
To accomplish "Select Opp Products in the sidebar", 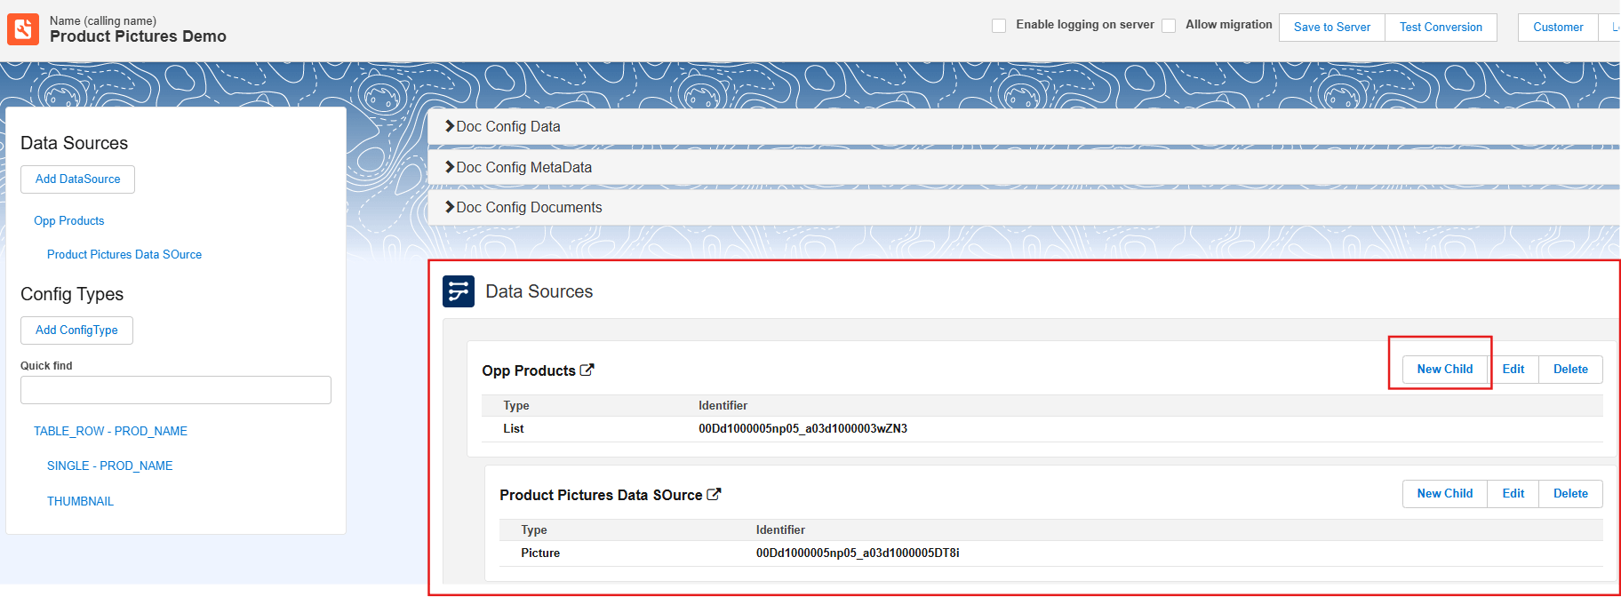I will tap(69, 221).
